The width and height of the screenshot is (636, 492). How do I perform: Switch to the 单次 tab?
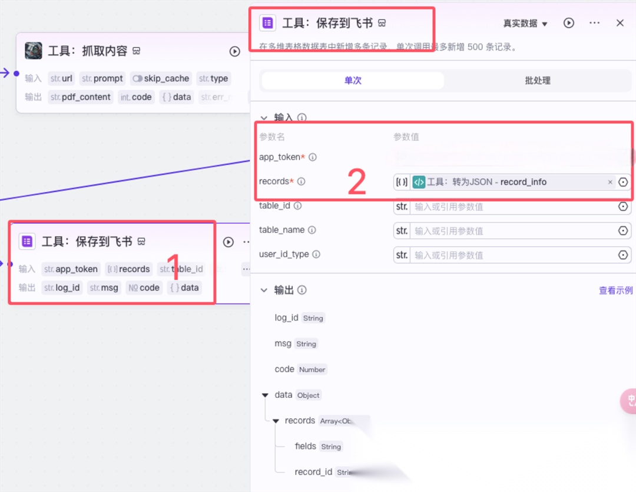click(x=353, y=80)
